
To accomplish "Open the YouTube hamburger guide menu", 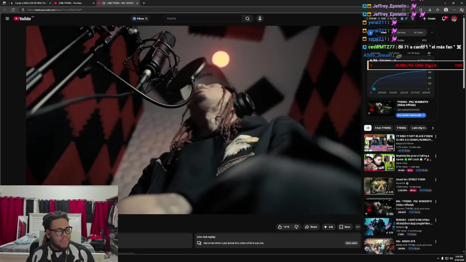I will coord(7,19).
